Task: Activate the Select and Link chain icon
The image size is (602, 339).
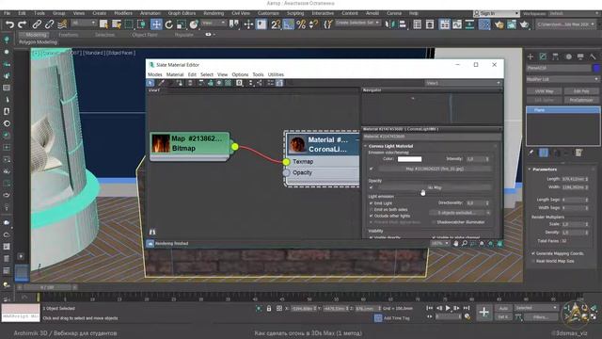Action: [37, 24]
